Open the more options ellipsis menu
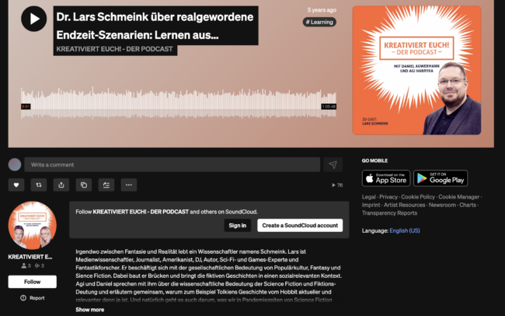 [x=129, y=185]
